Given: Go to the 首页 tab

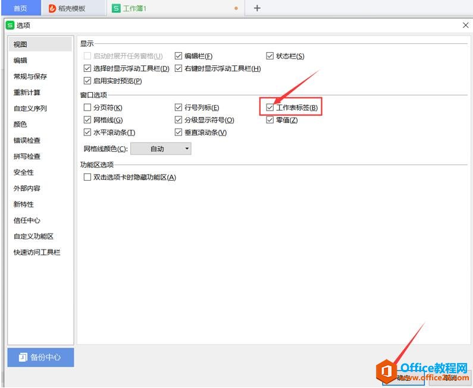Looking at the screenshot, I should pos(21,8).
